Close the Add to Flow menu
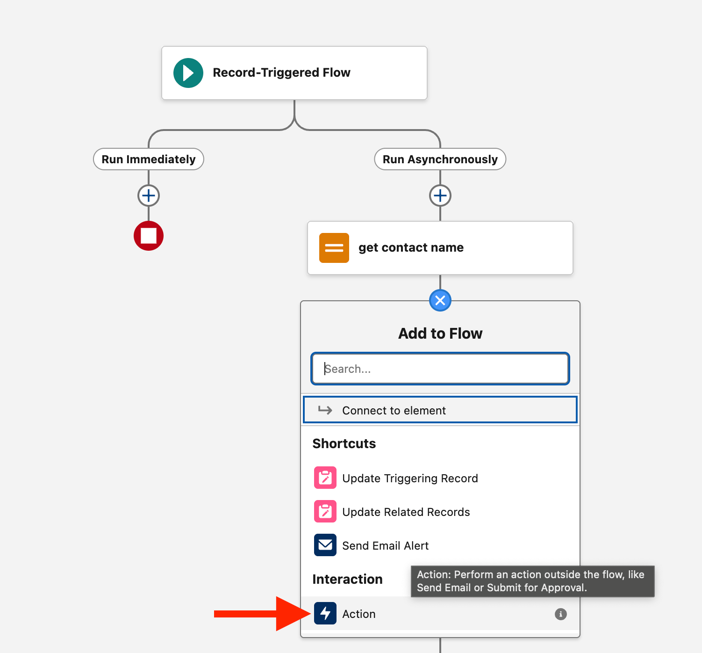 [440, 300]
